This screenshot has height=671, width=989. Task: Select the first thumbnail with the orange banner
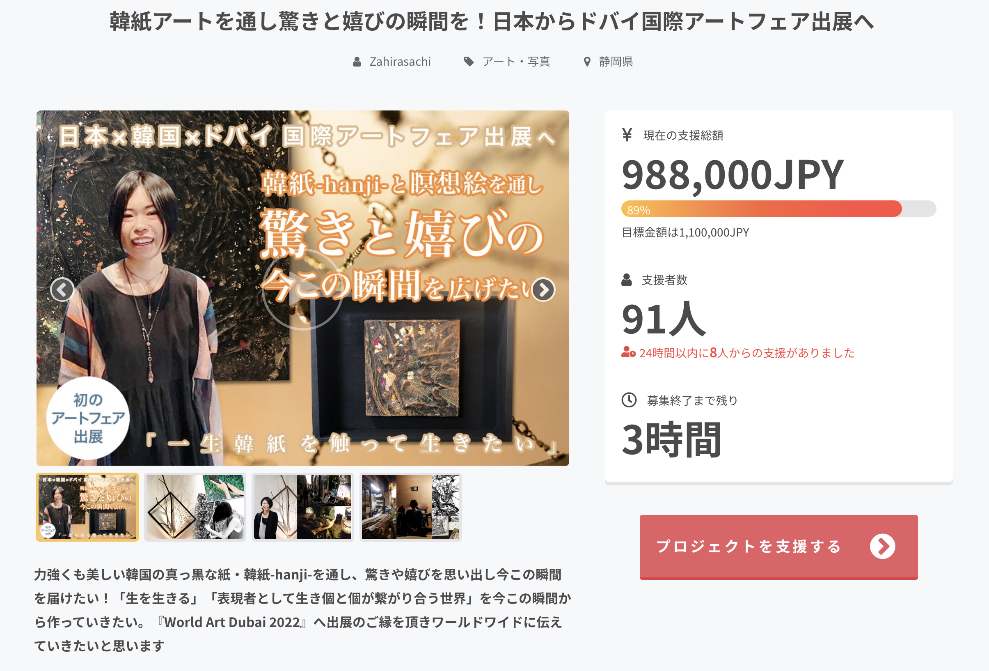click(87, 507)
